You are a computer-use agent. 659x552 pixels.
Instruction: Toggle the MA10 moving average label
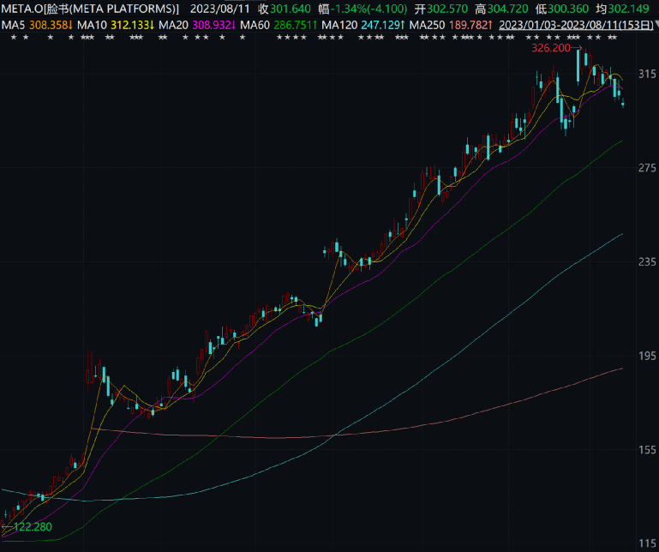91,26
